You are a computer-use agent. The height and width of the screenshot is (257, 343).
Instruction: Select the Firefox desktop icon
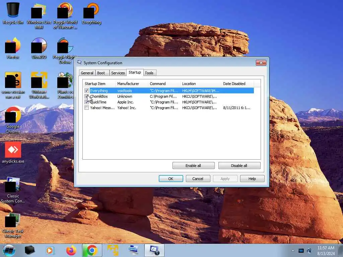(x=13, y=48)
